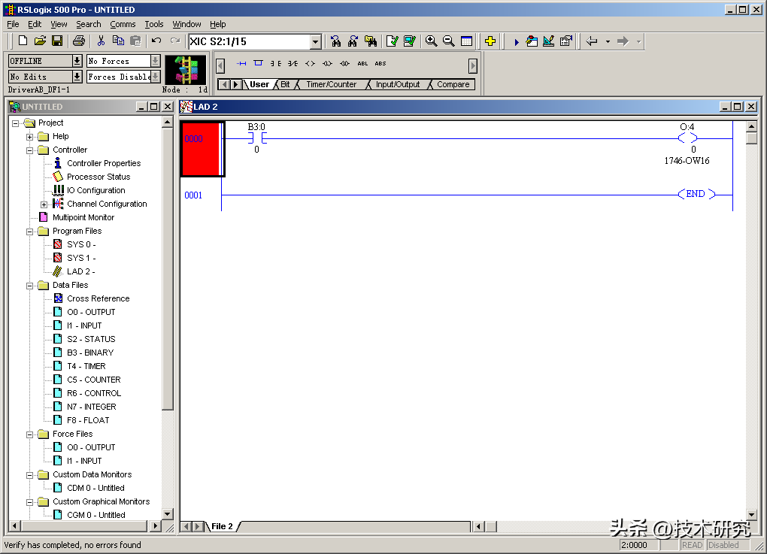Click the Cut scissors icon

[x=101, y=41]
